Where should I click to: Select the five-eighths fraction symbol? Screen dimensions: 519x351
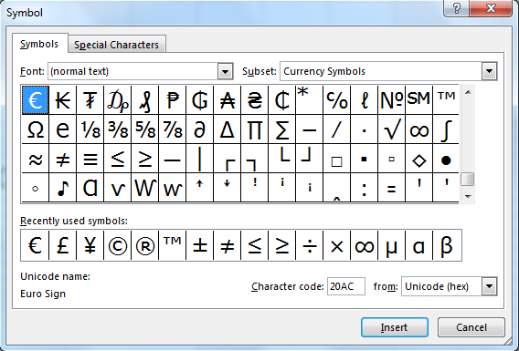(x=145, y=129)
